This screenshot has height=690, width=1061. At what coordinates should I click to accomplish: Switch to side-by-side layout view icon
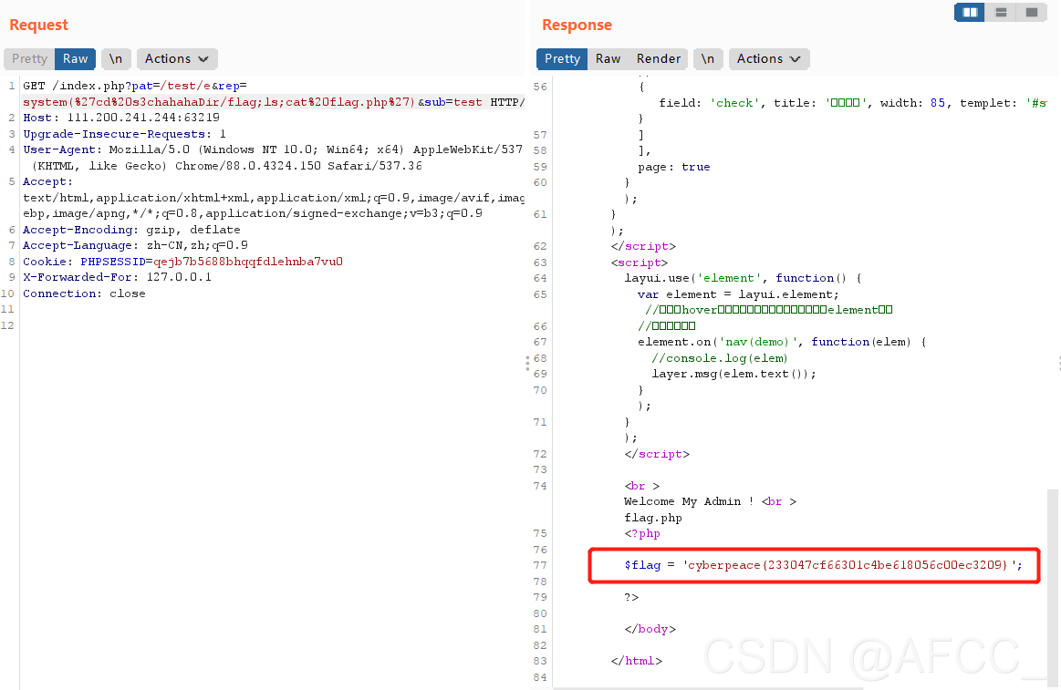(970, 12)
